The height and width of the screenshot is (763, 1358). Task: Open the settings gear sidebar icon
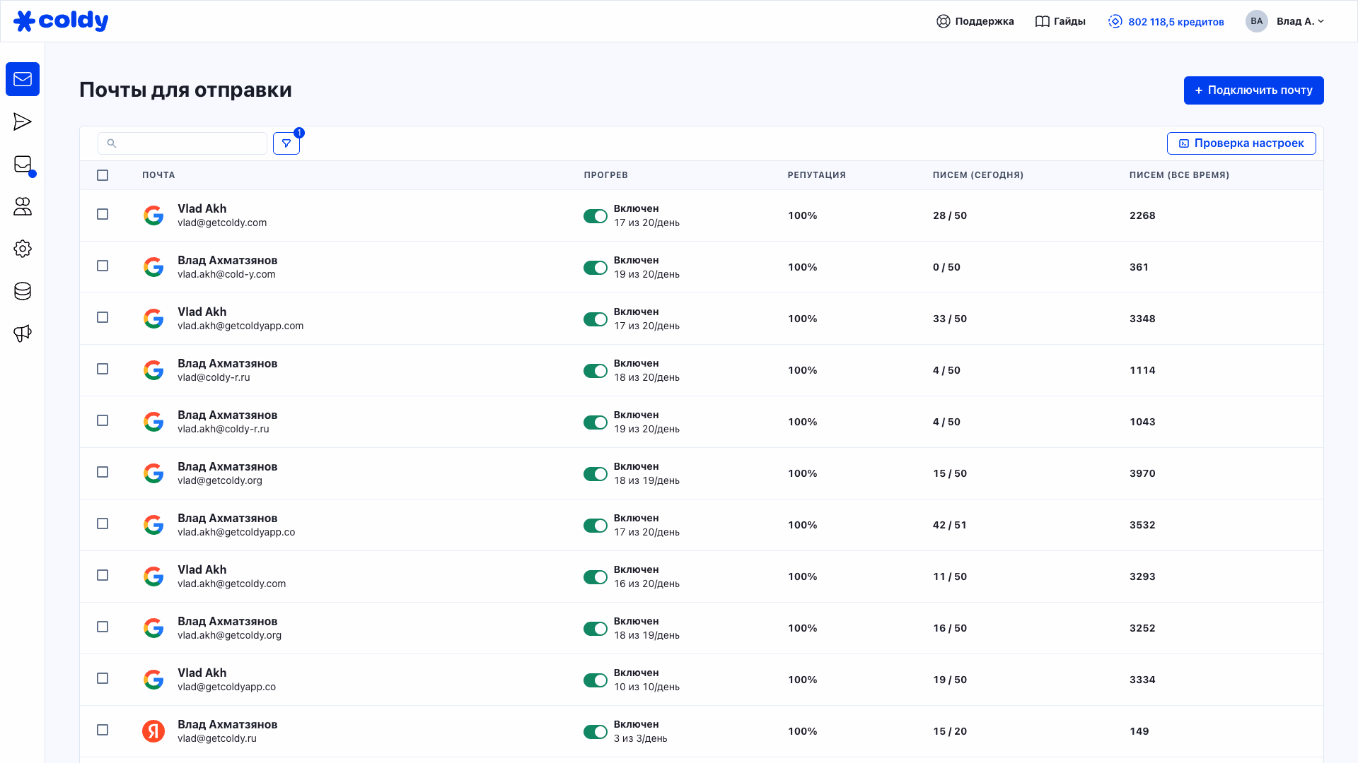[x=23, y=249]
